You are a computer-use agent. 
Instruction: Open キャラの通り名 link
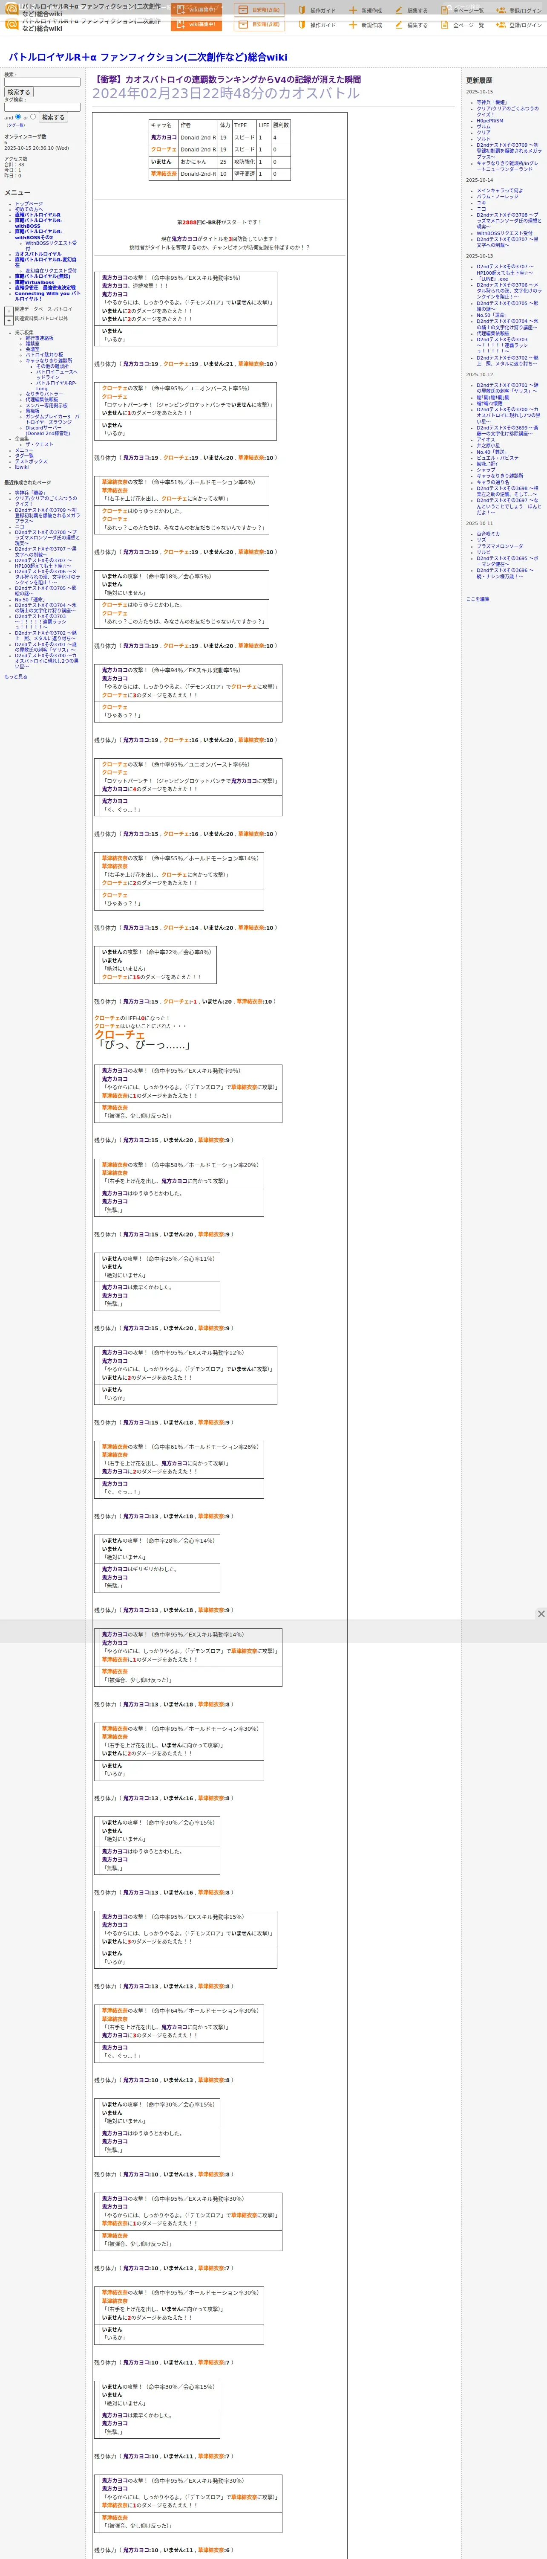tap(492, 482)
